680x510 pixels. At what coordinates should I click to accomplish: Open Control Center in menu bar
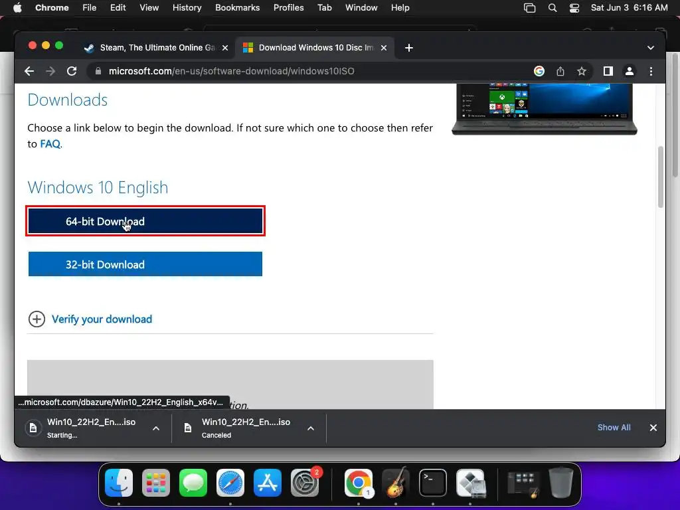(574, 8)
